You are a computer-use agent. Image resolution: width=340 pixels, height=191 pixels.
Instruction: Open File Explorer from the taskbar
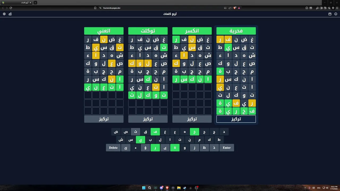click(179, 188)
